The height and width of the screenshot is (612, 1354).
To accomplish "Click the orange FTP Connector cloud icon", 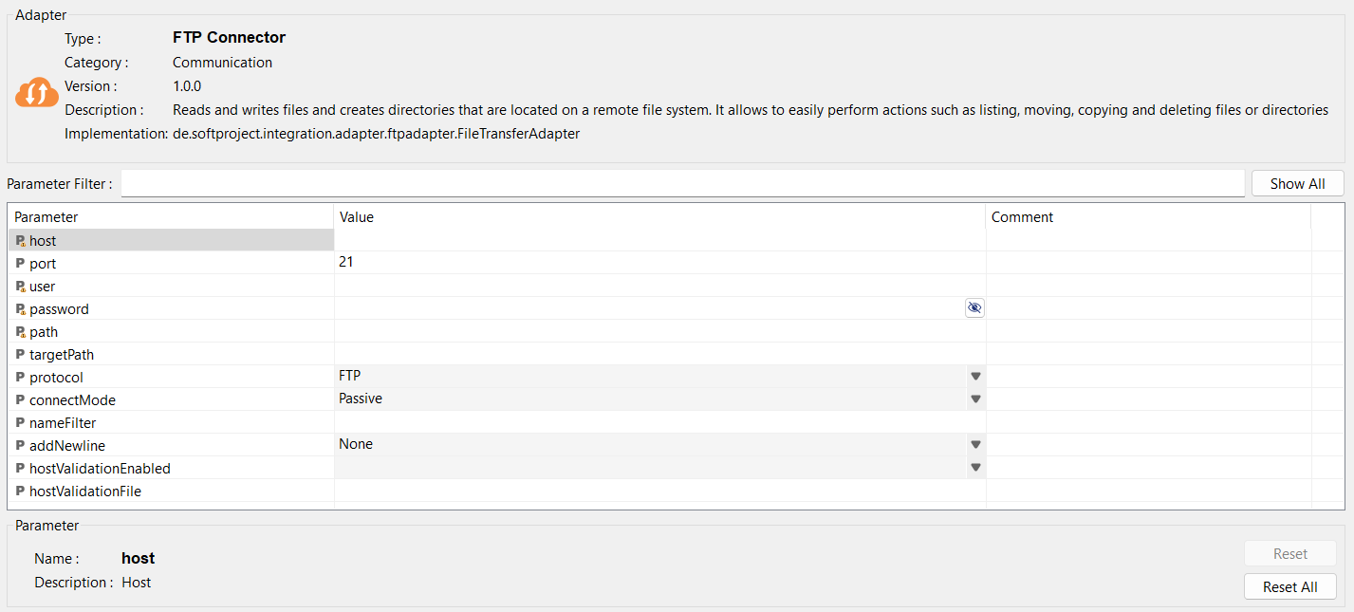I will point(37,93).
